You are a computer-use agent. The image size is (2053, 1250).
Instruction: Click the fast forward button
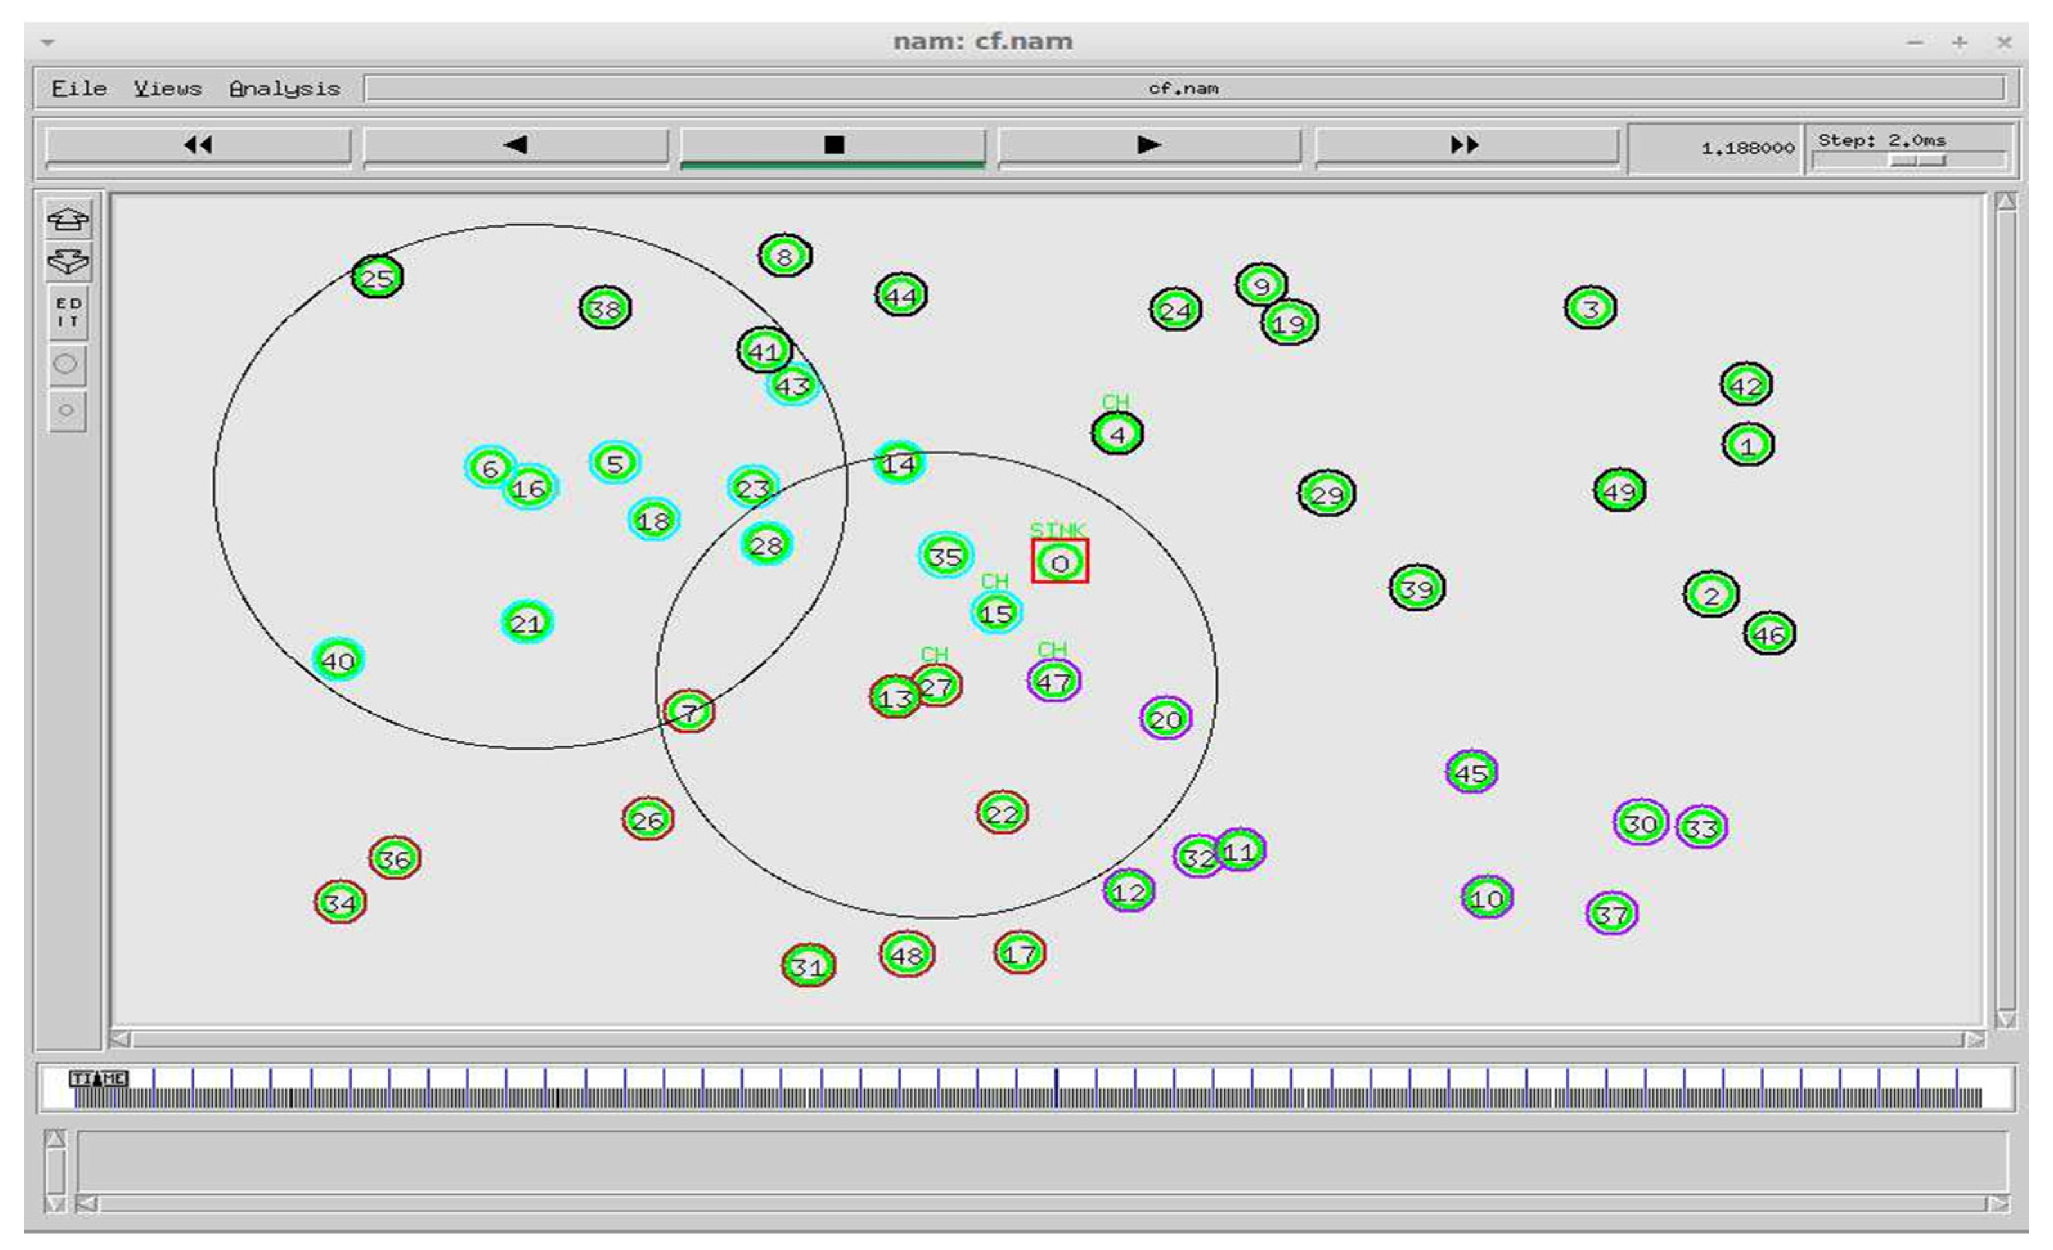[1465, 146]
